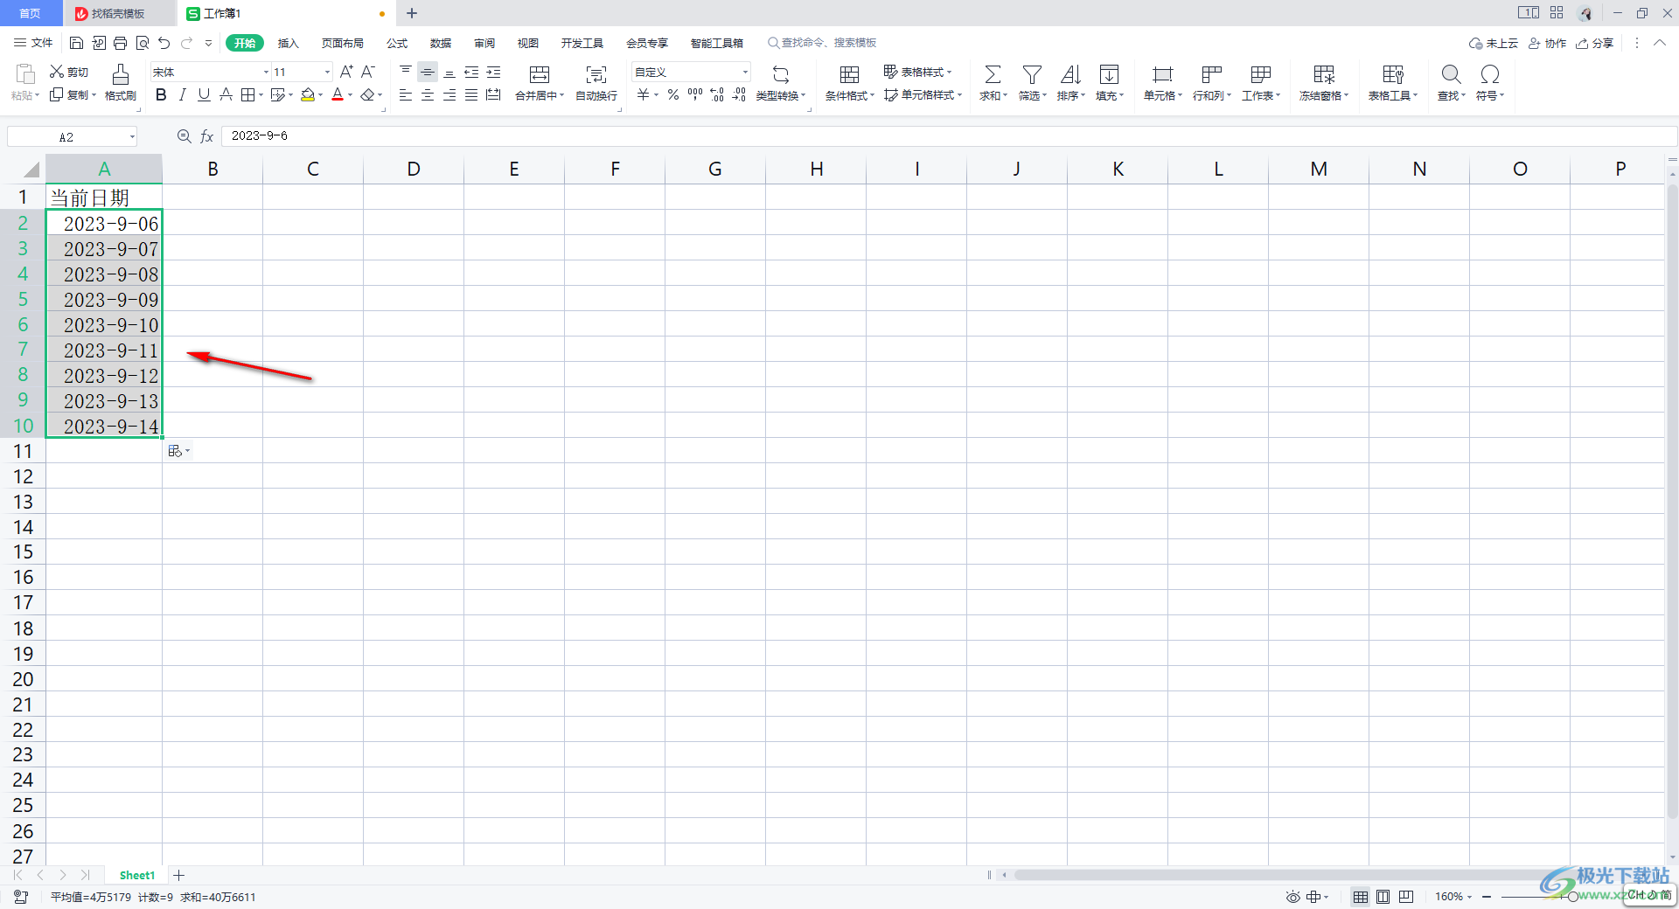Click the red font color button
This screenshot has height=909, width=1679.
click(x=338, y=94)
